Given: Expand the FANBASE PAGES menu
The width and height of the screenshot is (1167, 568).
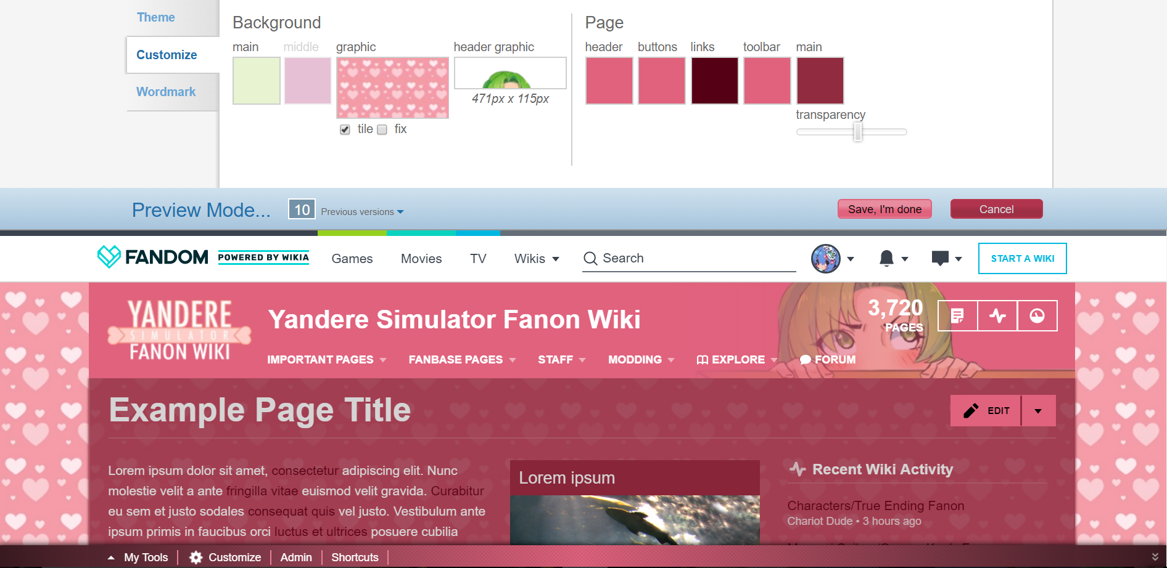Looking at the screenshot, I should [x=462, y=360].
